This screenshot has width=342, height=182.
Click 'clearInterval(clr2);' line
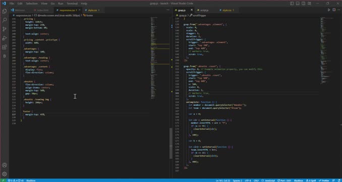point(205,156)
